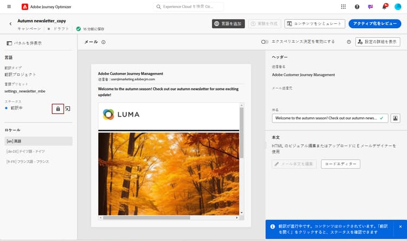407x241 pixels.
Task: Click the パネルを非表示 button
Action: pos(24,43)
